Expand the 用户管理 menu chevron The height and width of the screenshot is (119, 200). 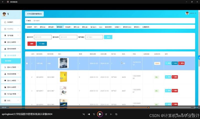(x=18, y=35)
